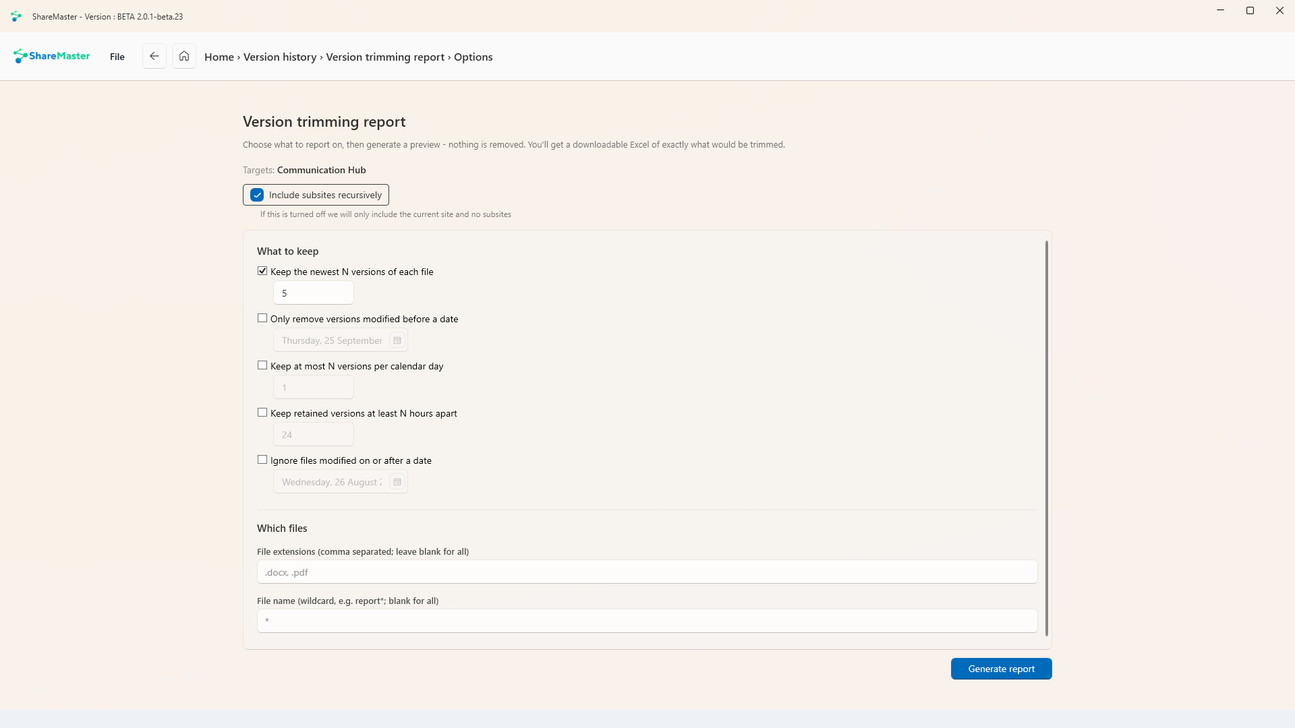
Task: Click the Communication Hub target name
Action: click(x=322, y=170)
